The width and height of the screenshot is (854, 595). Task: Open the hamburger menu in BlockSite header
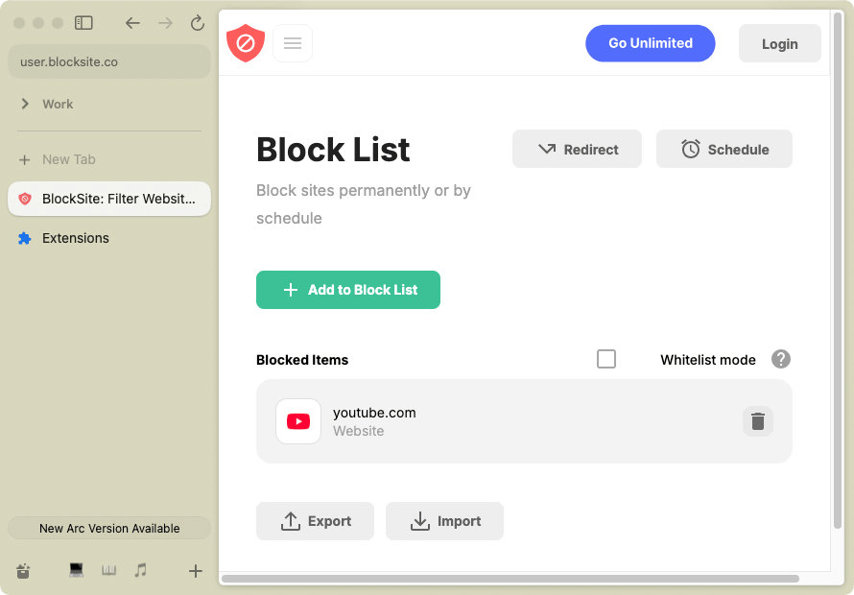(x=293, y=43)
